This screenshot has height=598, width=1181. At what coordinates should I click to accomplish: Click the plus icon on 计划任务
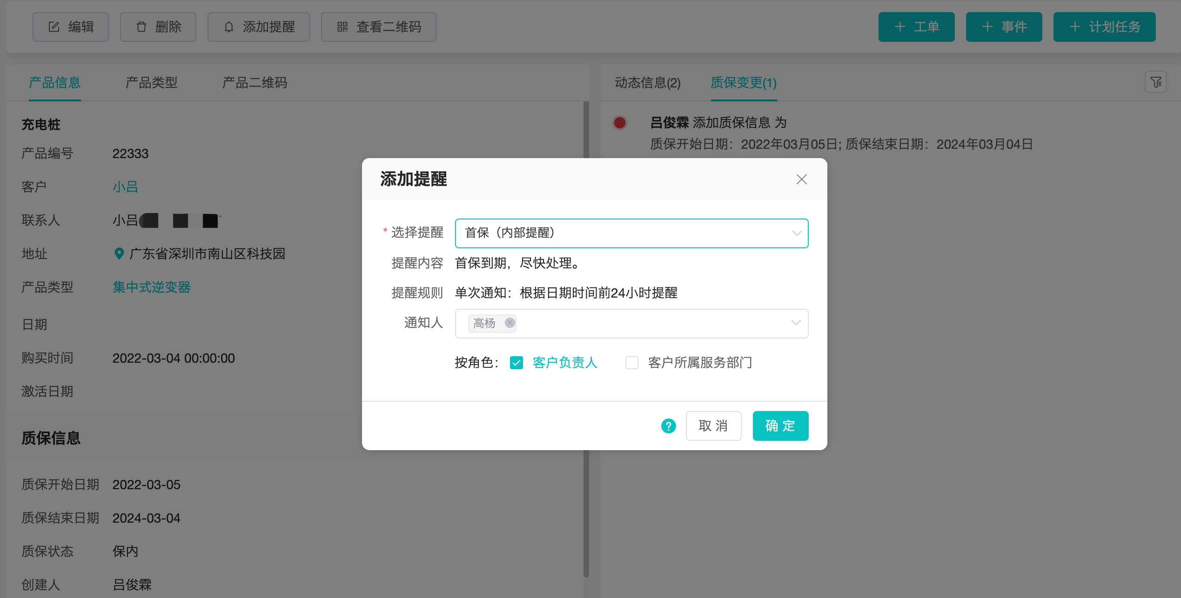(x=1075, y=27)
